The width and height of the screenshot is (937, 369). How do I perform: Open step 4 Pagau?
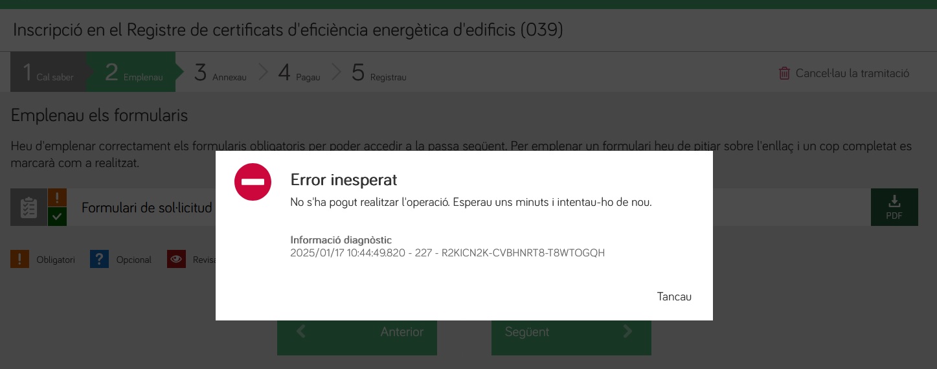pyautogui.click(x=299, y=73)
